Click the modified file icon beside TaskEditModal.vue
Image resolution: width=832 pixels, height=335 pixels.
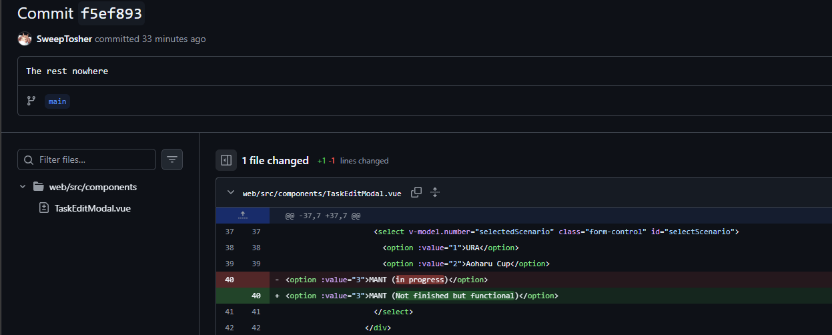click(44, 208)
